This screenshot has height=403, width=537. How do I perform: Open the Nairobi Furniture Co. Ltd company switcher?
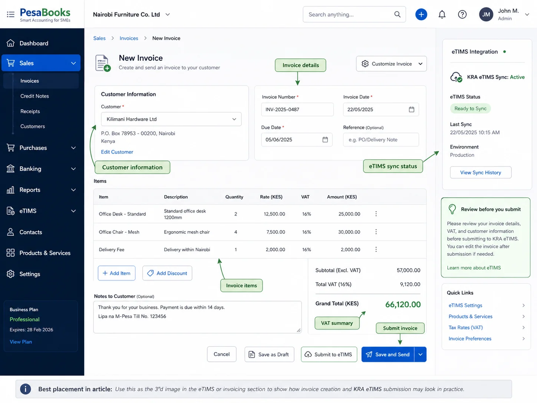pyautogui.click(x=132, y=14)
